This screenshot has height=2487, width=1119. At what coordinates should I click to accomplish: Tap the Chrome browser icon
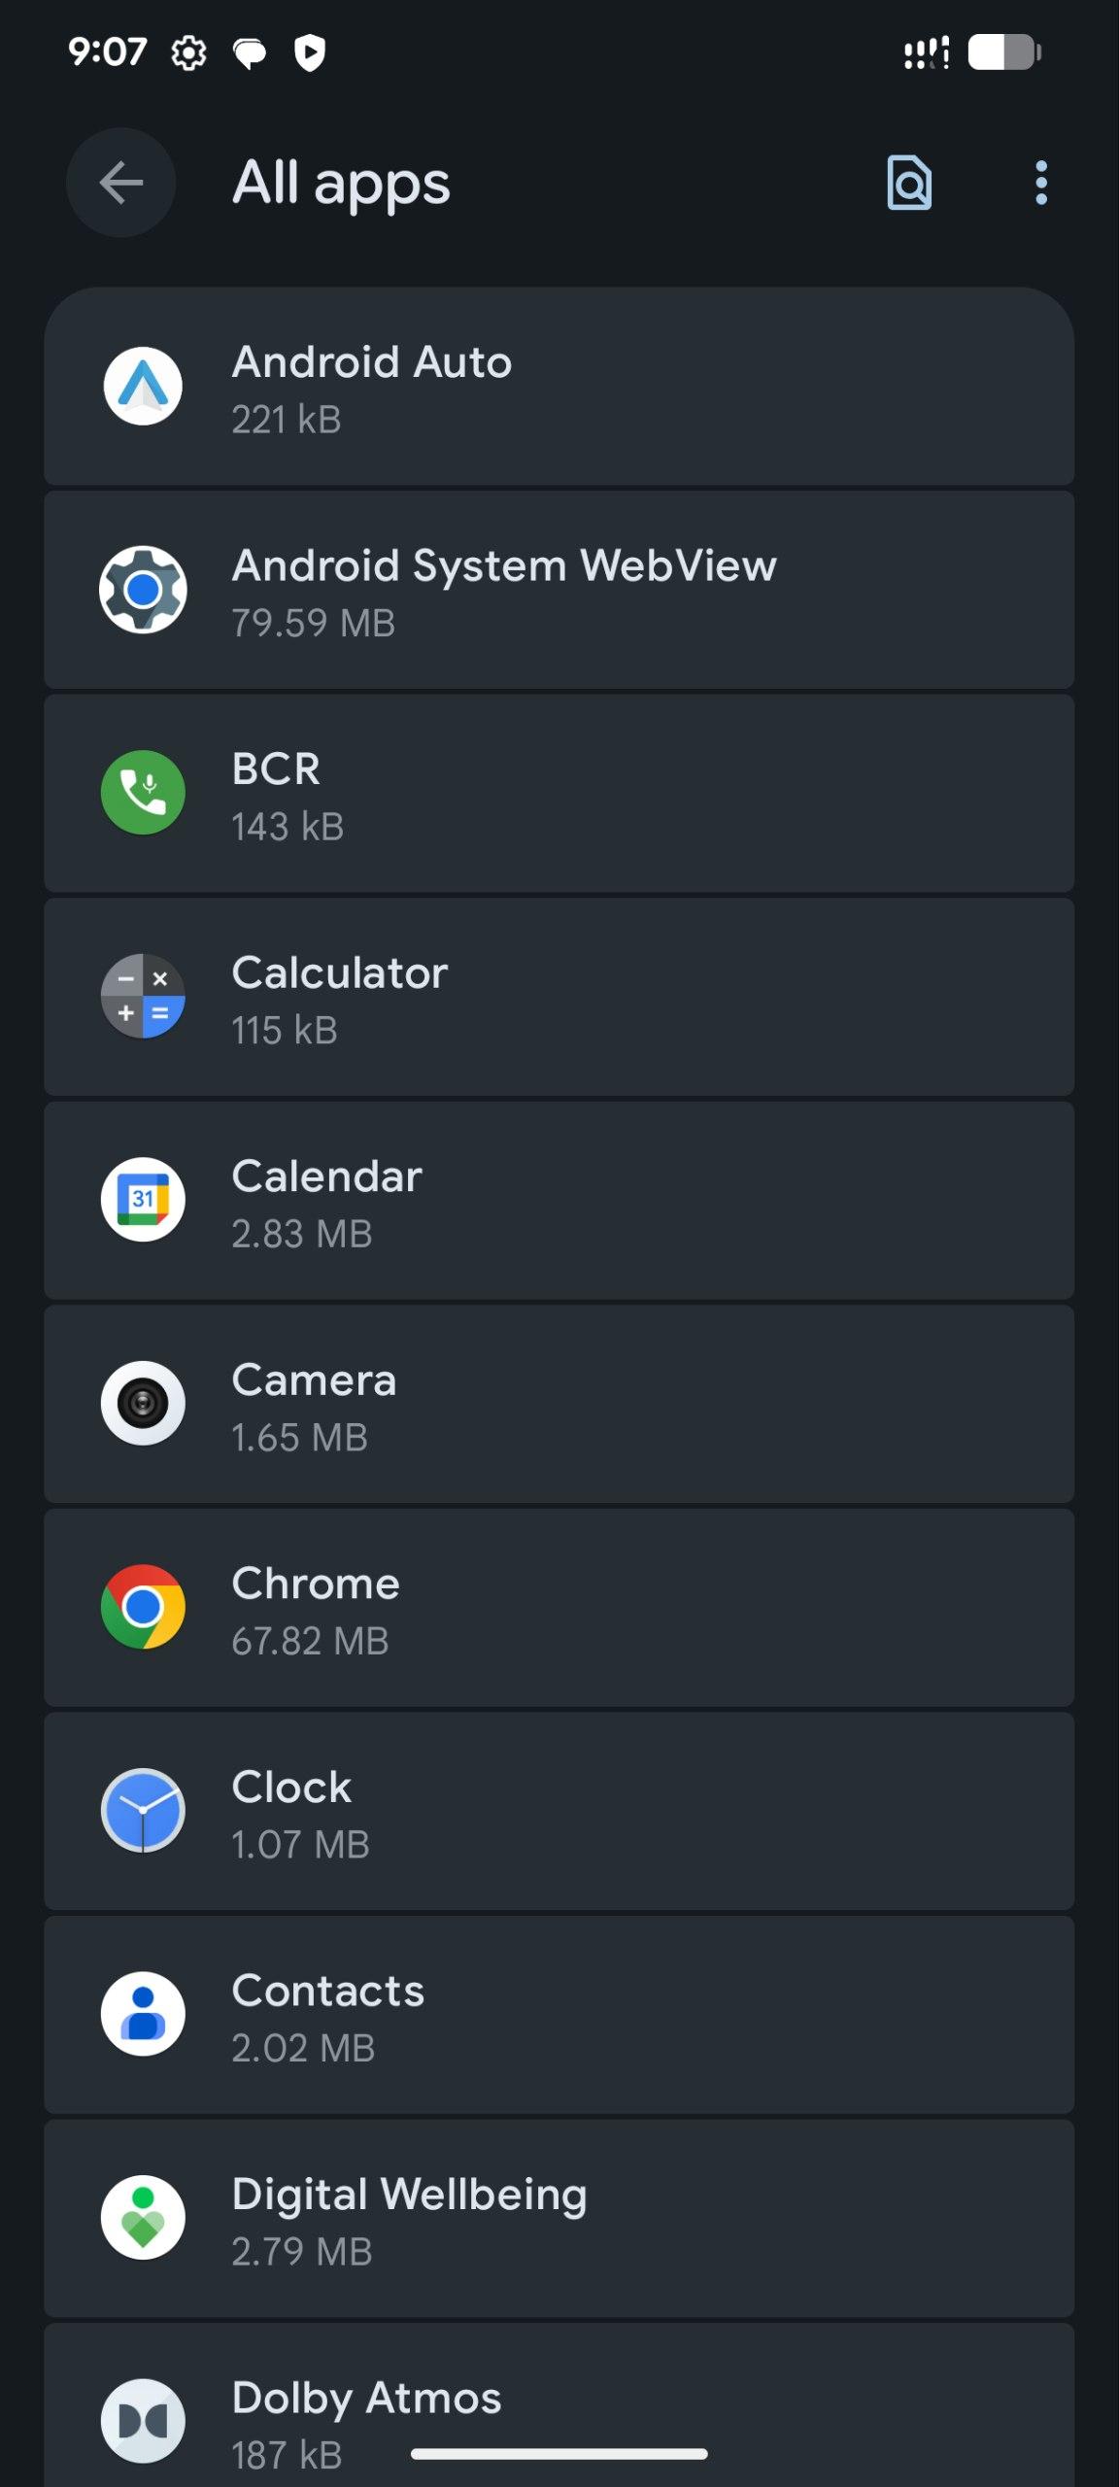143,1607
